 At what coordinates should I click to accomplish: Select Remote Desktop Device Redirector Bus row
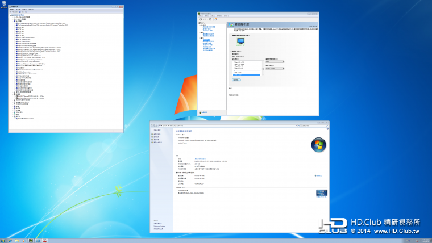pyautogui.click(x=29, y=70)
